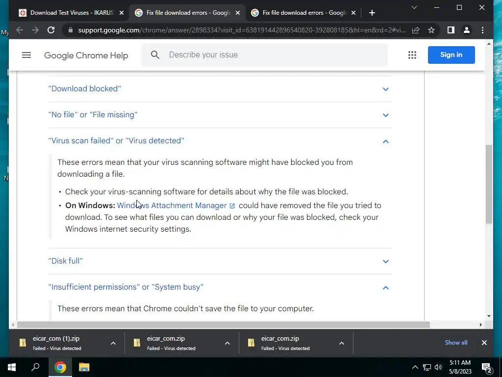This screenshot has width=502, height=377.
Task: Click the external link icon after Attachment Manager
Action: click(x=232, y=206)
